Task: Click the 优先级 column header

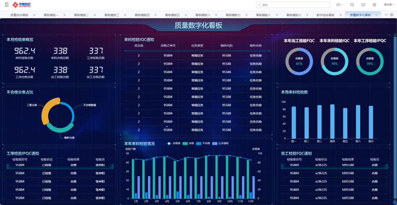Action: tap(139, 46)
